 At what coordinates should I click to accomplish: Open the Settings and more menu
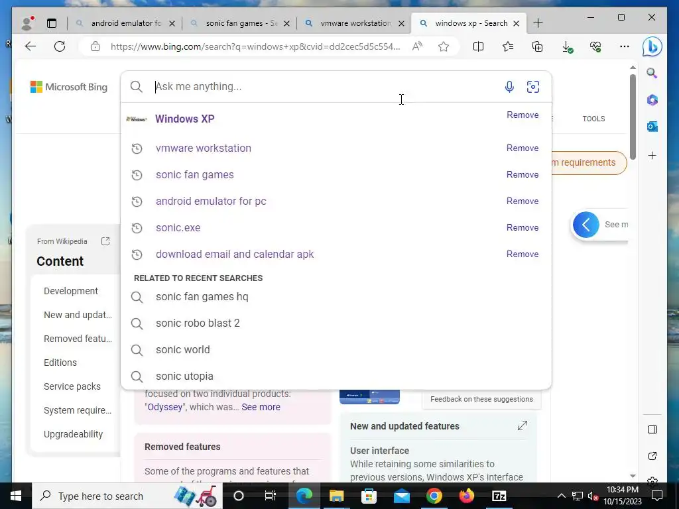[625, 46]
